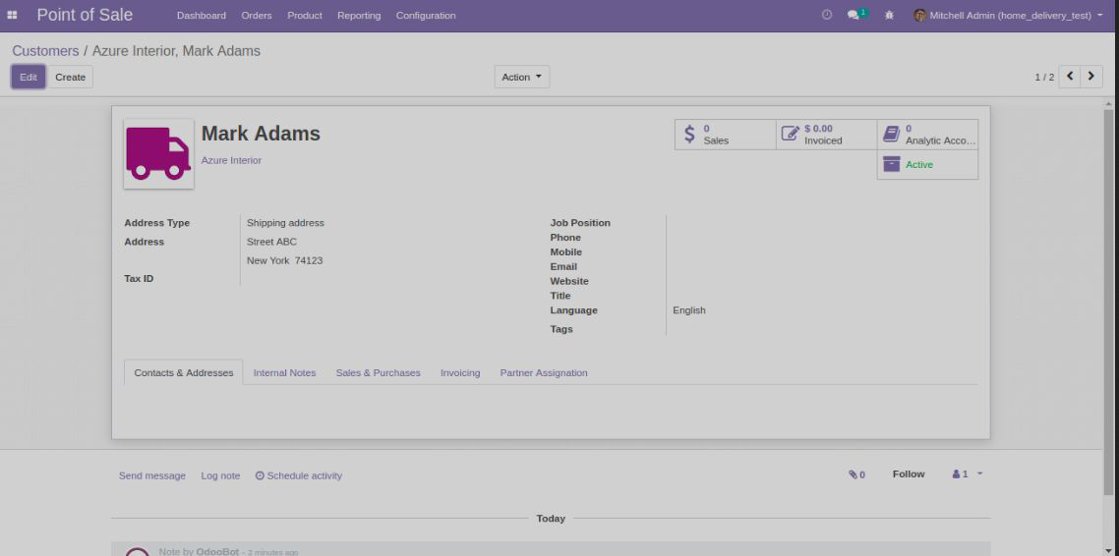Click Point of Sale app title
Screen dimensions: 1119x556
pyautogui.click(x=85, y=15)
